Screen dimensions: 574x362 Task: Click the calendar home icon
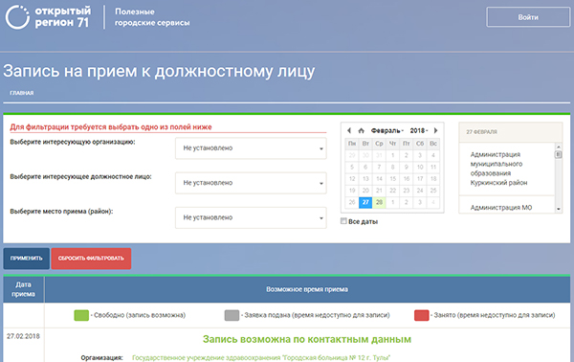point(361,130)
